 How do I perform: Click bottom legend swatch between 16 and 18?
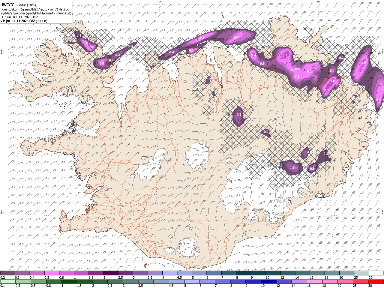coord(315,281)
